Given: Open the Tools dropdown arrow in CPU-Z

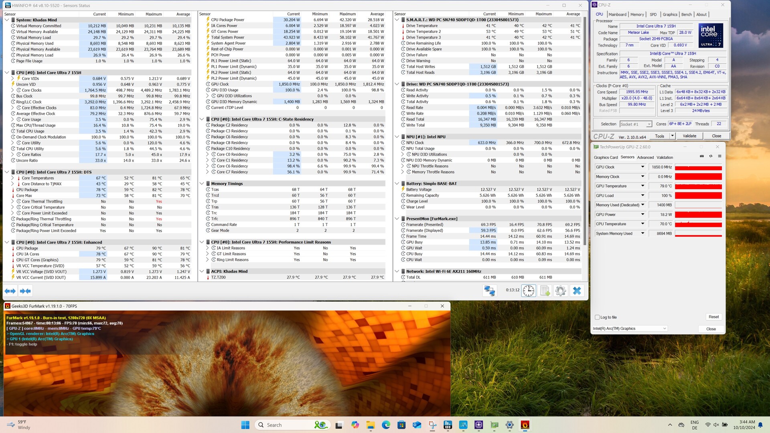Looking at the screenshot, I should click(672, 136).
